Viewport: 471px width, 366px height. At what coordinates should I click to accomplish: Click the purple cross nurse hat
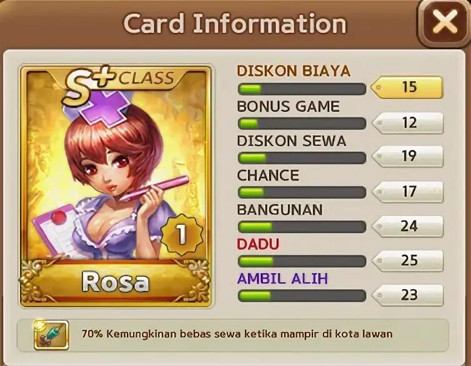(x=105, y=107)
